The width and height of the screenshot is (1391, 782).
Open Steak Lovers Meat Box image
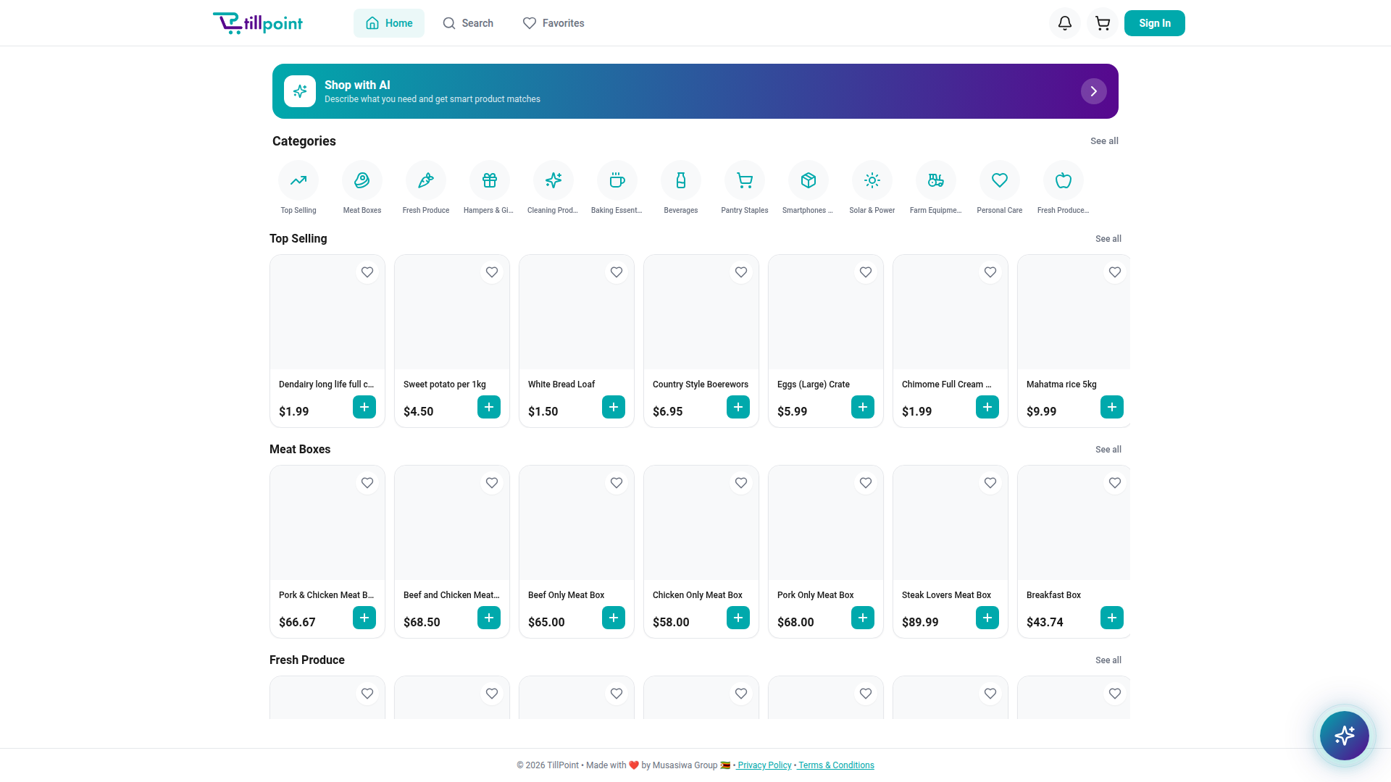tap(951, 523)
